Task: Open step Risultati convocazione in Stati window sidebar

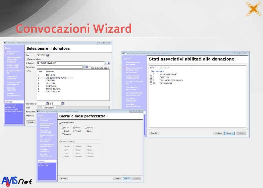Action: [x=133, y=105]
